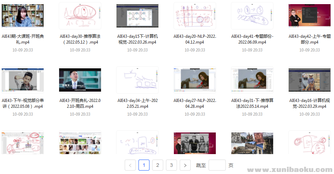This screenshot has height=174, width=334.
Task: Open the AIE43-day42-上午-专题部分 thumbnail
Action: [310, 16]
